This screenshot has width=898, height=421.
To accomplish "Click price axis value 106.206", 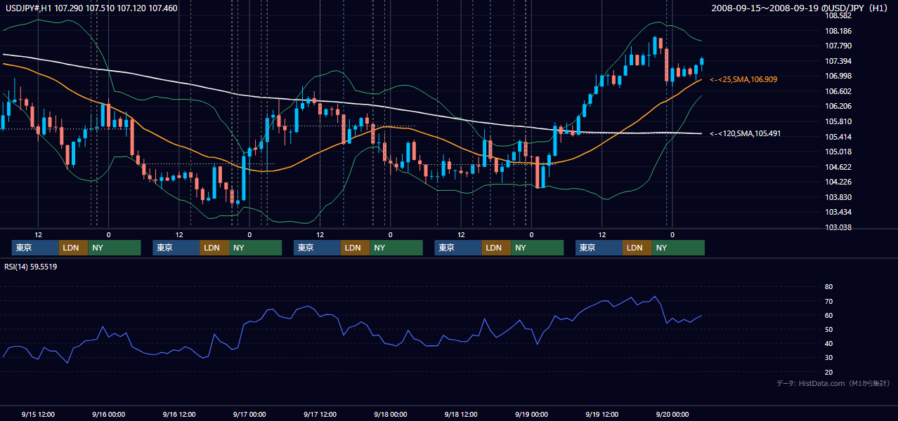I will (x=838, y=106).
